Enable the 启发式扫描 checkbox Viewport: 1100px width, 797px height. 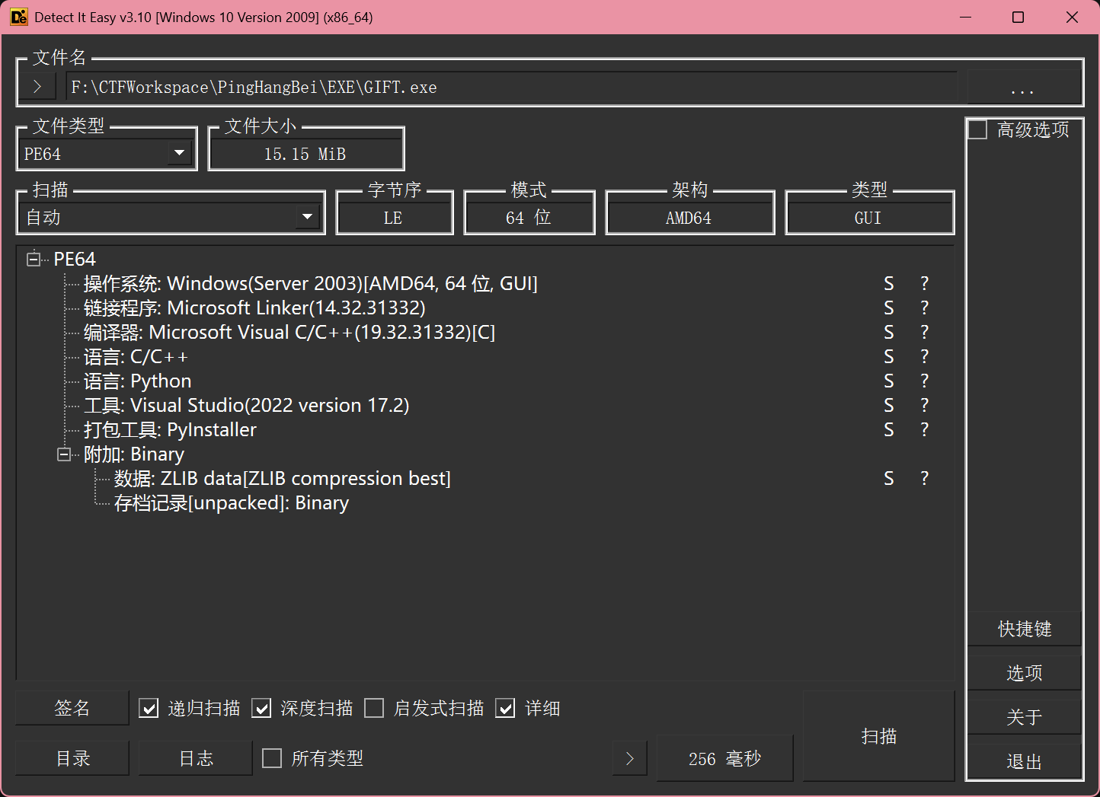374,709
